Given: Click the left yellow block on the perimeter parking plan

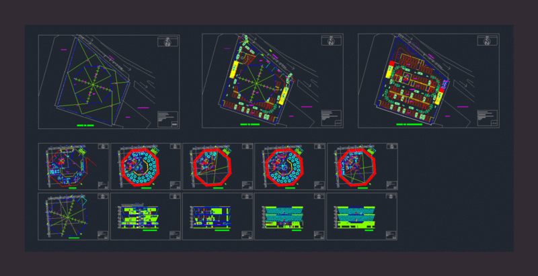Looking at the screenshot, I should [235, 70].
